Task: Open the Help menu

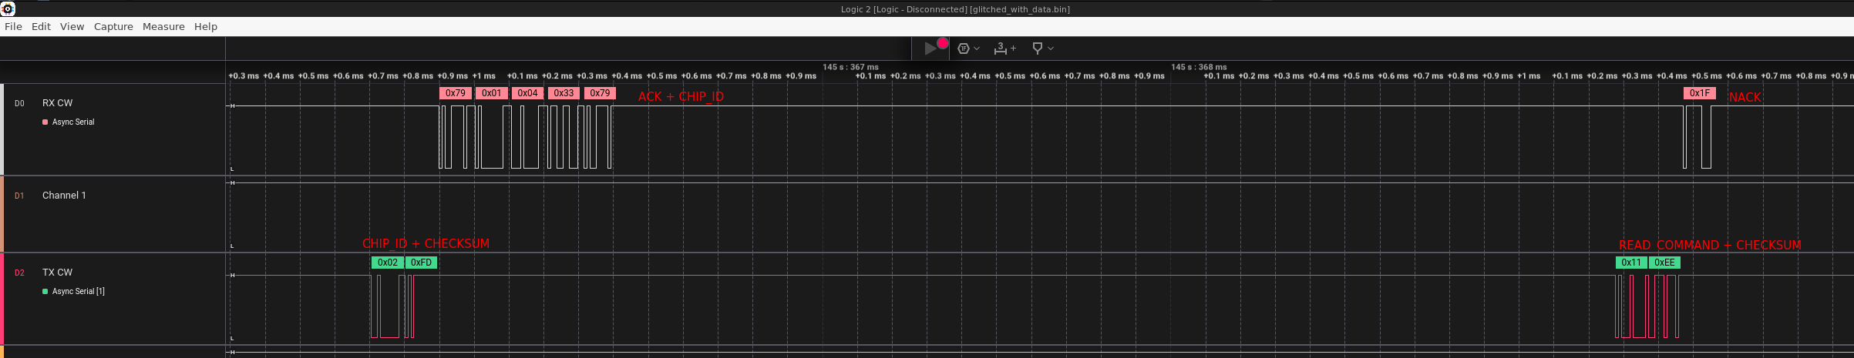Action: pyautogui.click(x=205, y=27)
